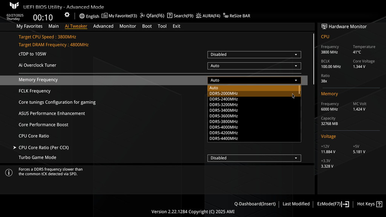
Task: Open the Ai Overclock Tuner dropdown
Action: click(254, 66)
